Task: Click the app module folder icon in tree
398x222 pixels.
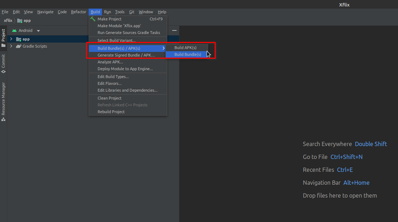Action: tap(19, 39)
